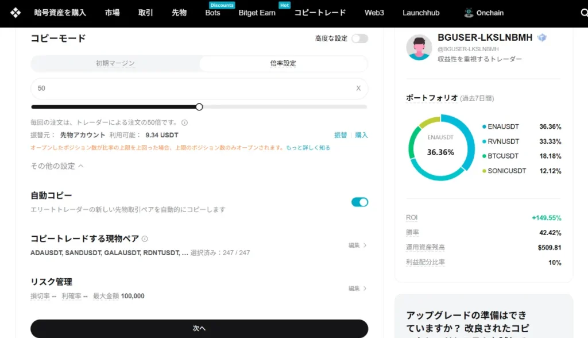Click the verification badge beside BGUSER-LKSLNBMH
The width and height of the screenshot is (588, 338).
542,36
